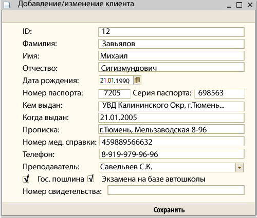Click the Кем выдан: label

click(43, 105)
